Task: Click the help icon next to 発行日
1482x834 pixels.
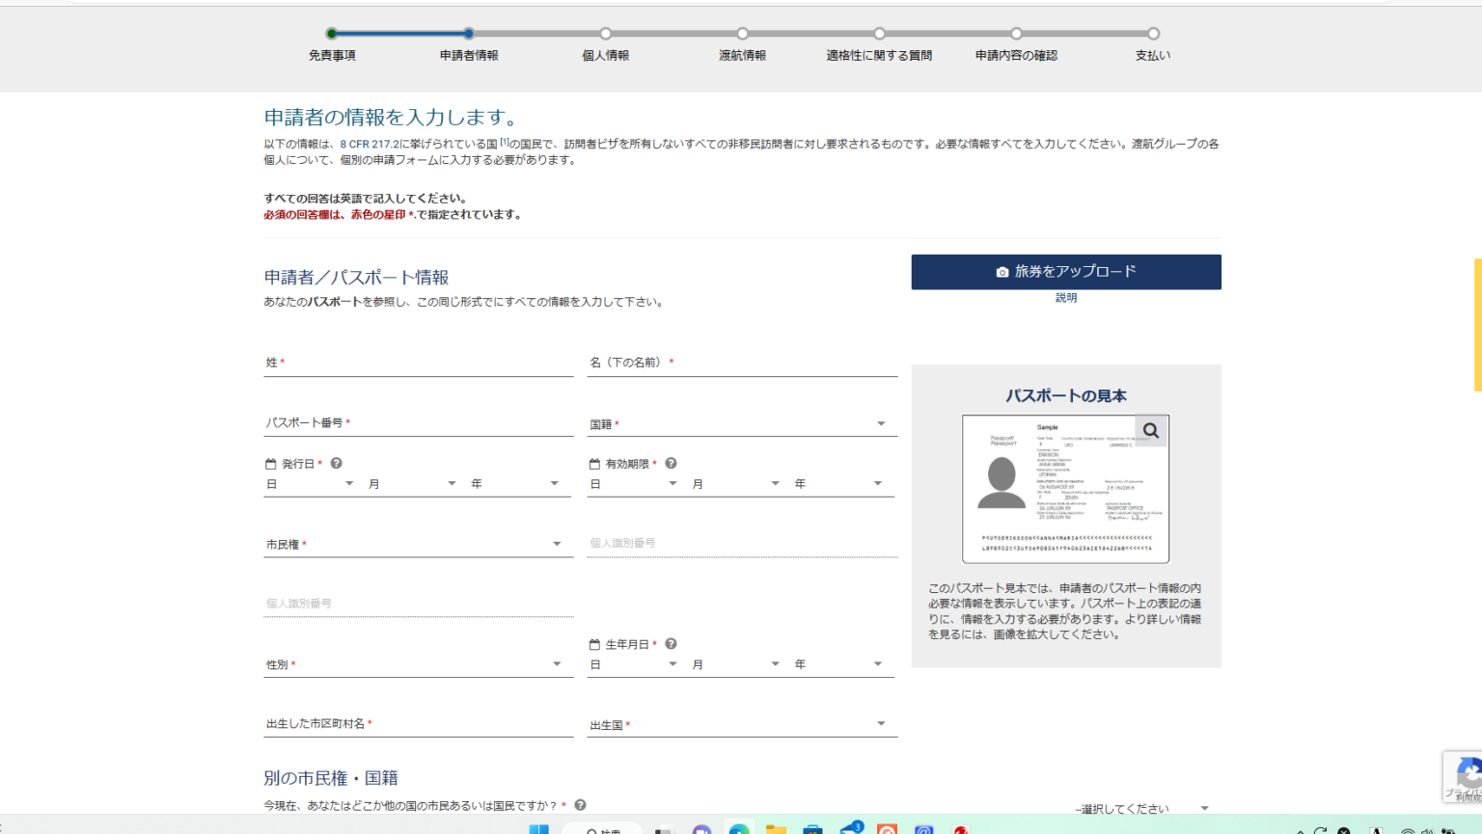Action: tap(336, 464)
